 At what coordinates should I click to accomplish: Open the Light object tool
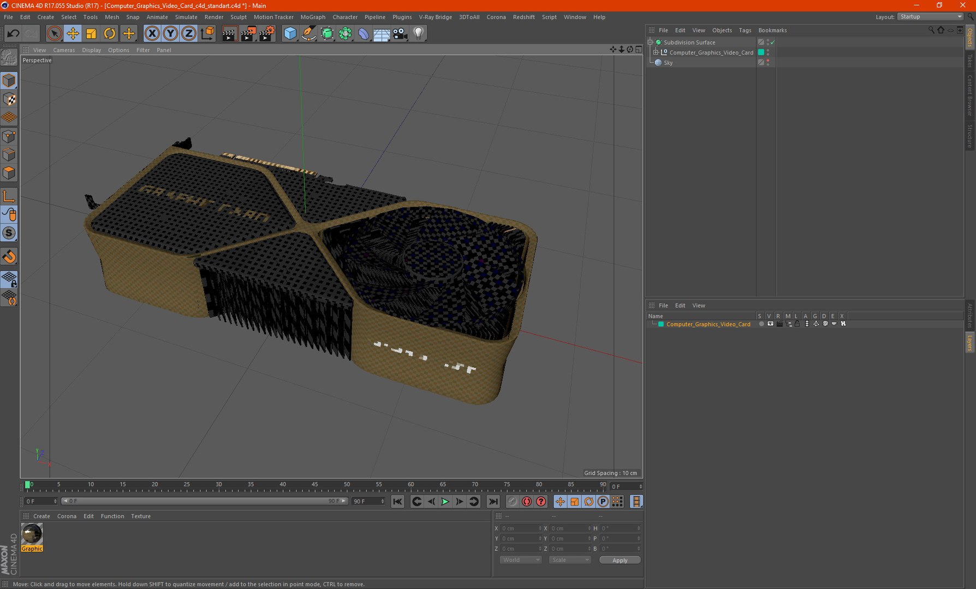click(x=418, y=34)
